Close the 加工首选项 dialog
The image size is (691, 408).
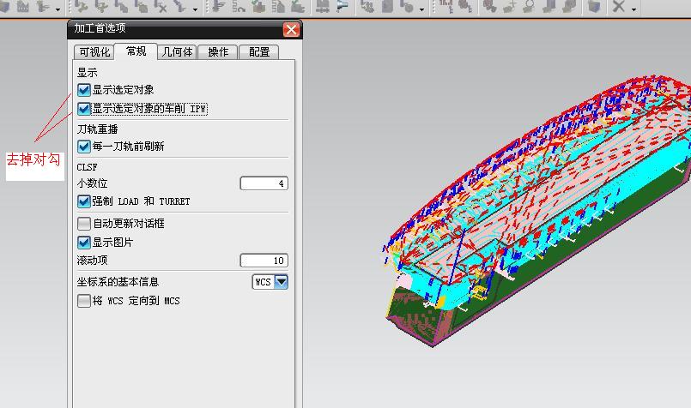pyautogui.click(x=291, y=29)
